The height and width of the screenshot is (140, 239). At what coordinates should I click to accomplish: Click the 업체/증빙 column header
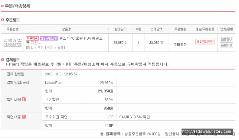click(227, 29)
